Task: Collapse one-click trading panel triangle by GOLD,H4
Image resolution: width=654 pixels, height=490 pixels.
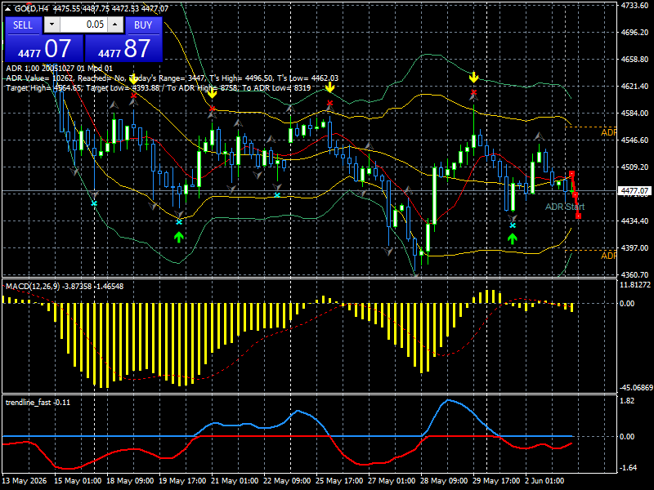Action: pos(8,8)
